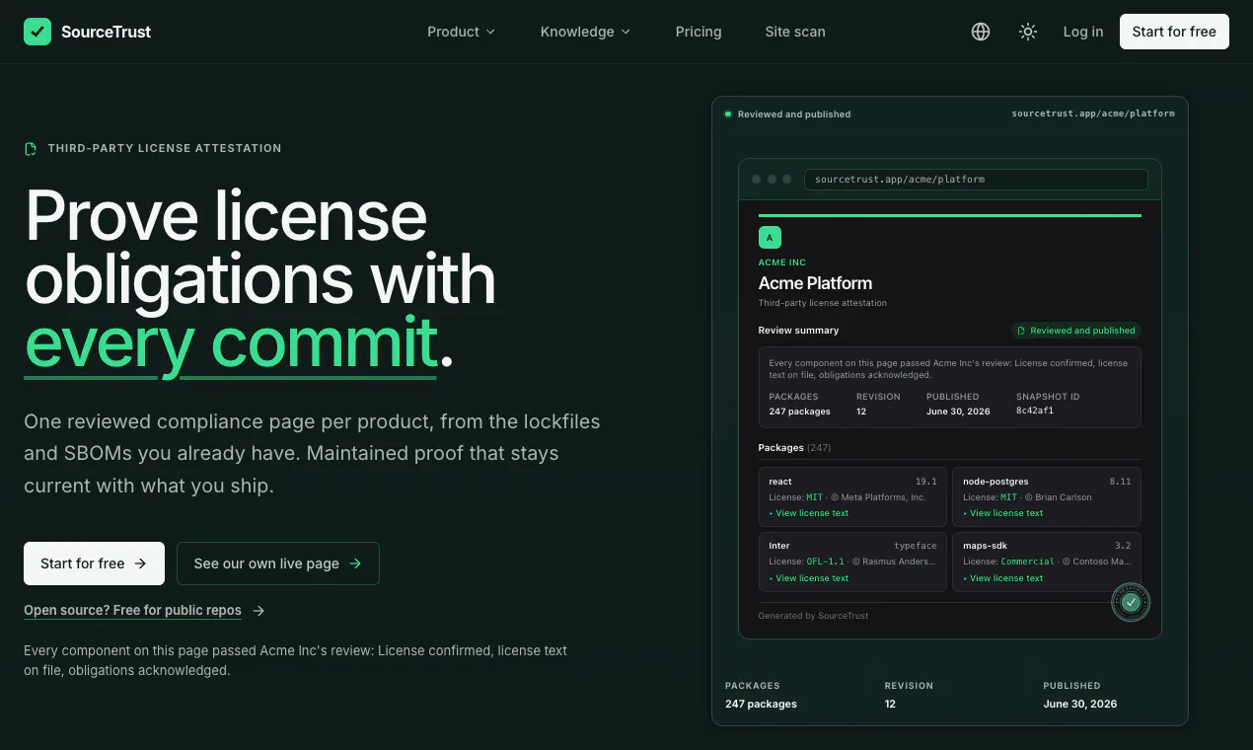Expand View license text for react

tap(809, 513)
